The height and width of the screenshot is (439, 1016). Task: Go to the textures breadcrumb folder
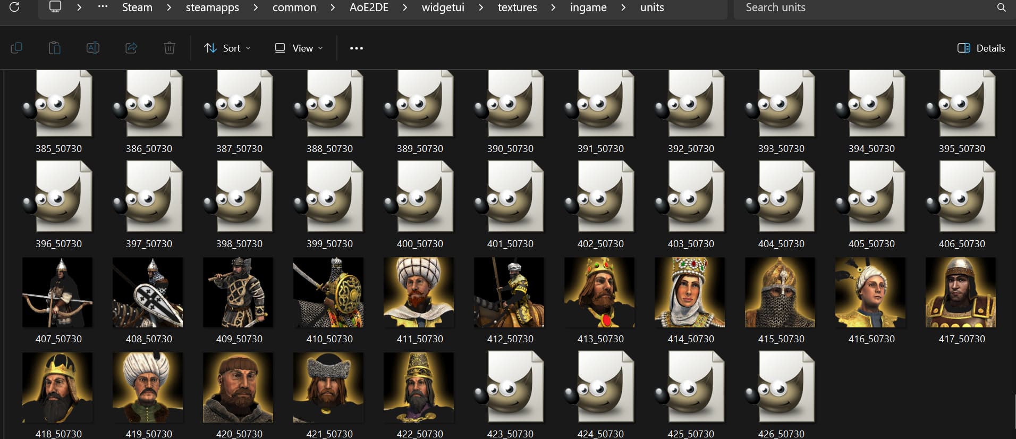click(x=517, y=7)
